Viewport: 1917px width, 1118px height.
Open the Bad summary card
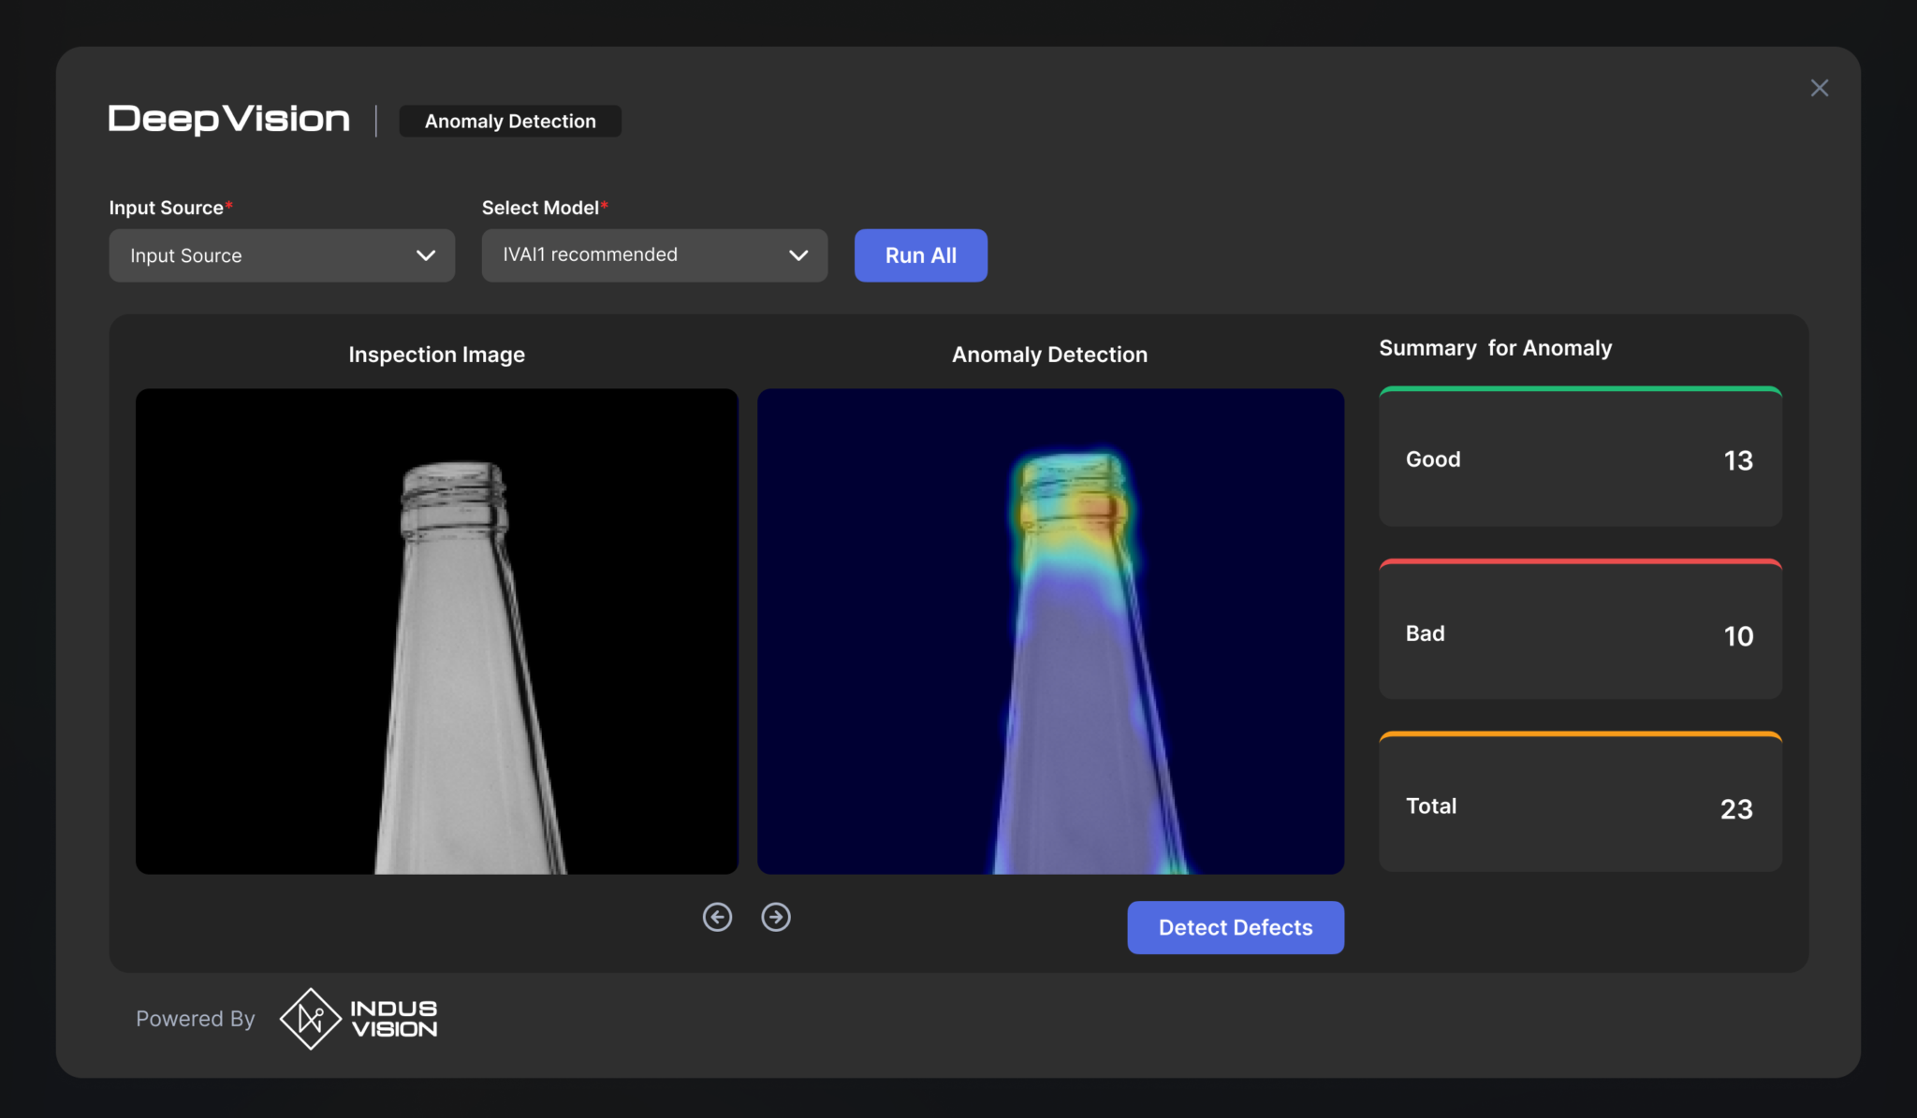[1580, 629]
